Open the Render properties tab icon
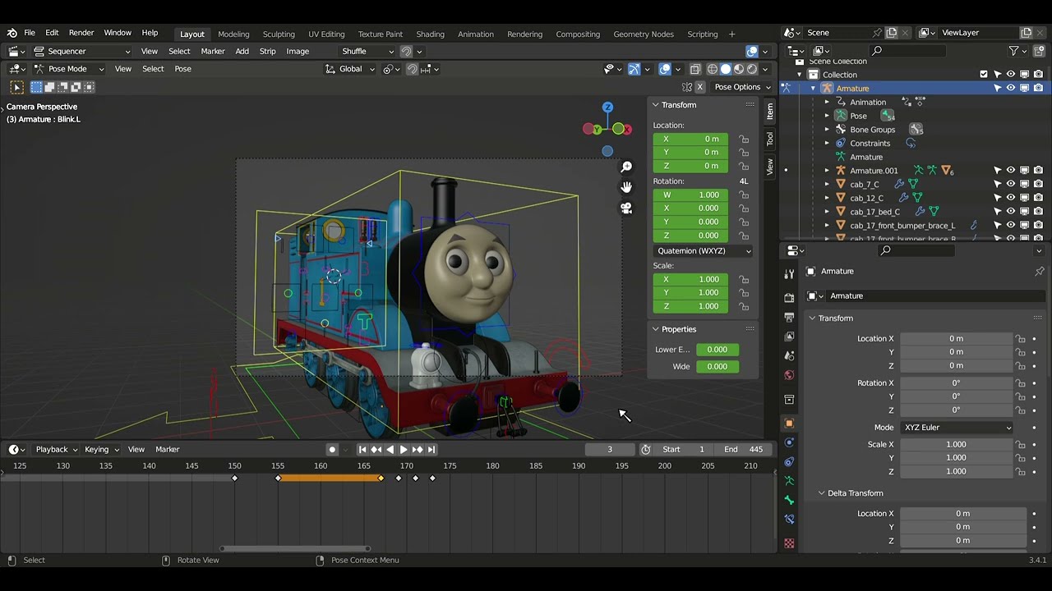 (789, 297)
